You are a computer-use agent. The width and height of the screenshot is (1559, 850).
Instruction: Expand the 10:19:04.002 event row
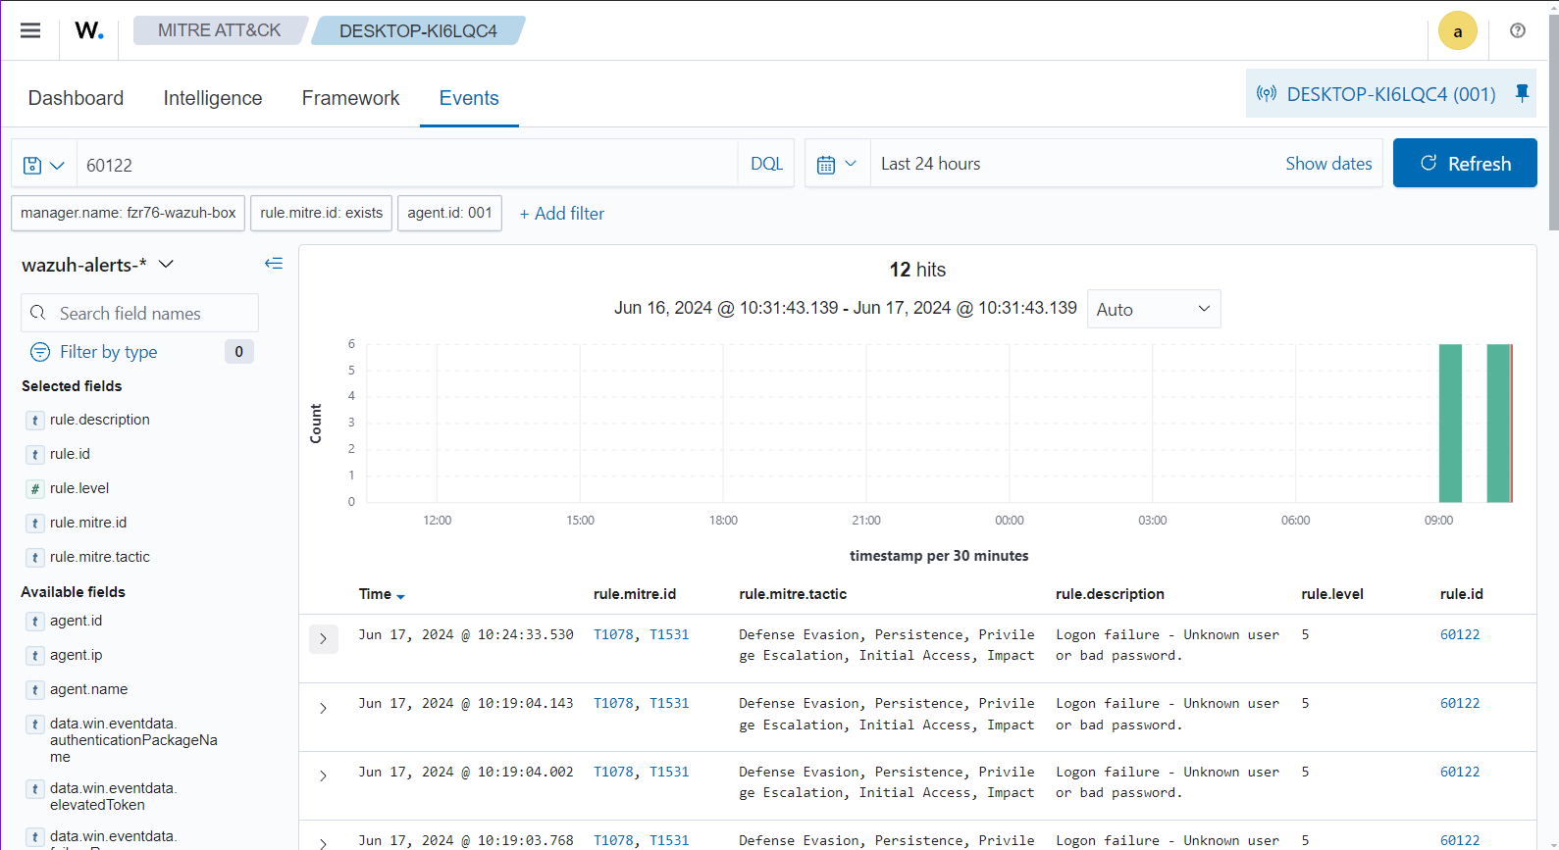click(x=323, y=775)
